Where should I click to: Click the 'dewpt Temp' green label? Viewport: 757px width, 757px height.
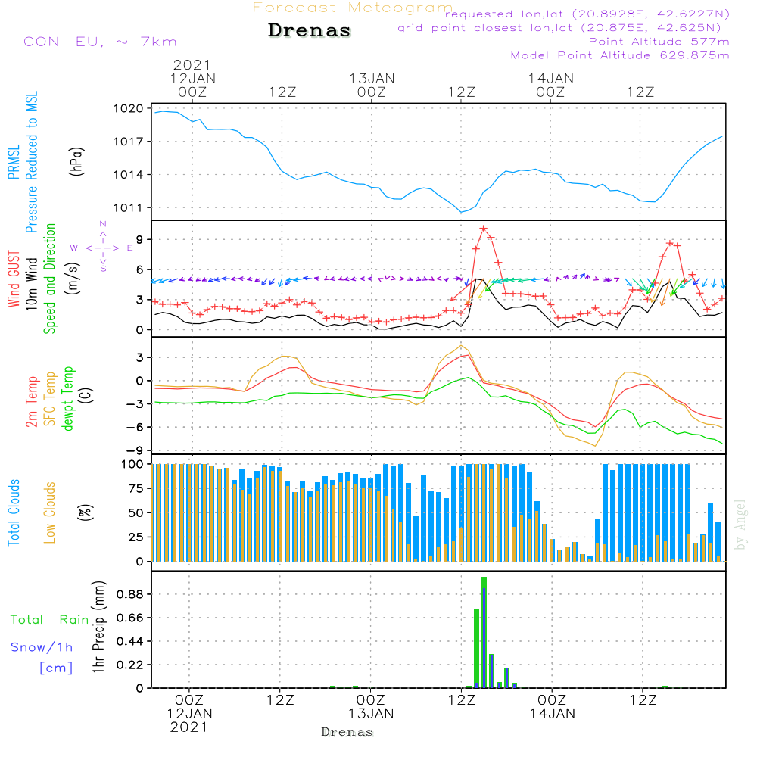67,398
